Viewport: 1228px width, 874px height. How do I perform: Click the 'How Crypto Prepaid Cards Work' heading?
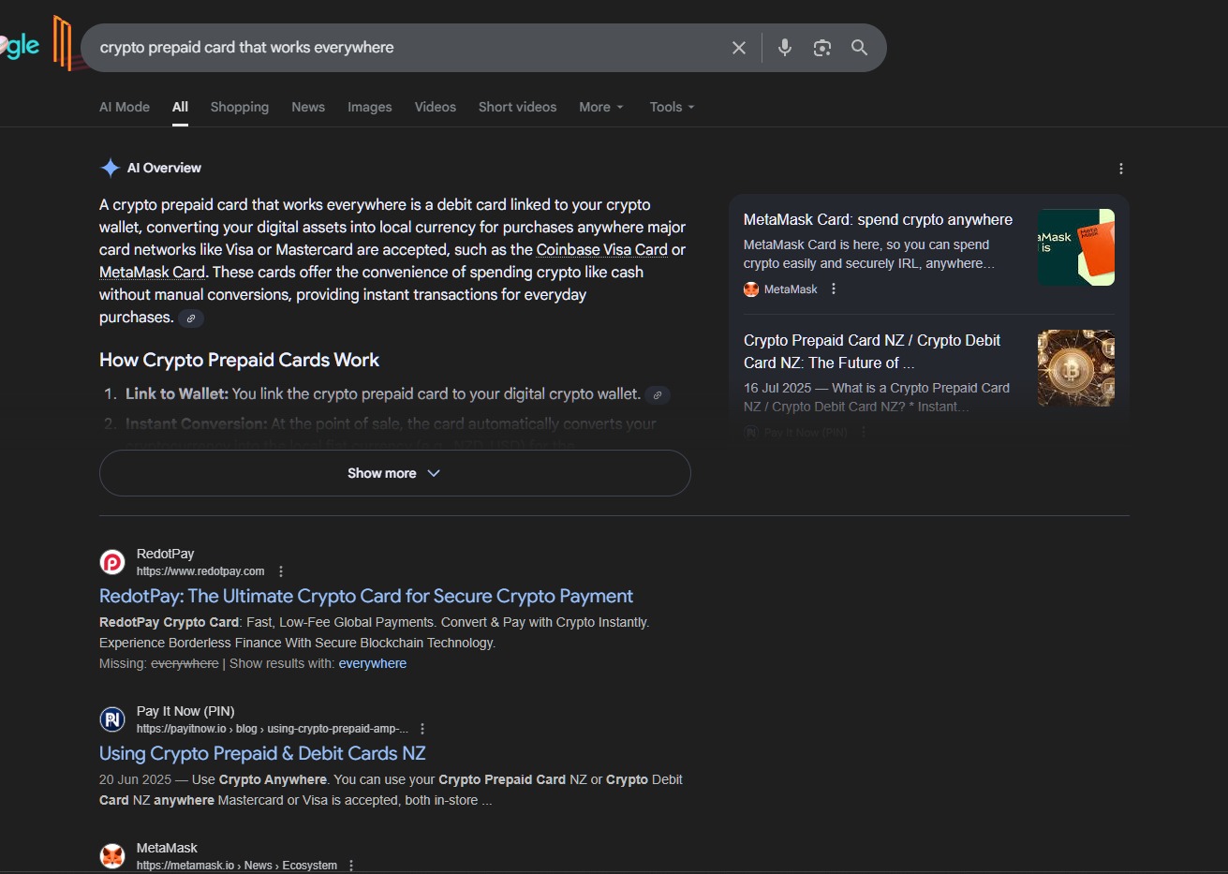[239, 360]
